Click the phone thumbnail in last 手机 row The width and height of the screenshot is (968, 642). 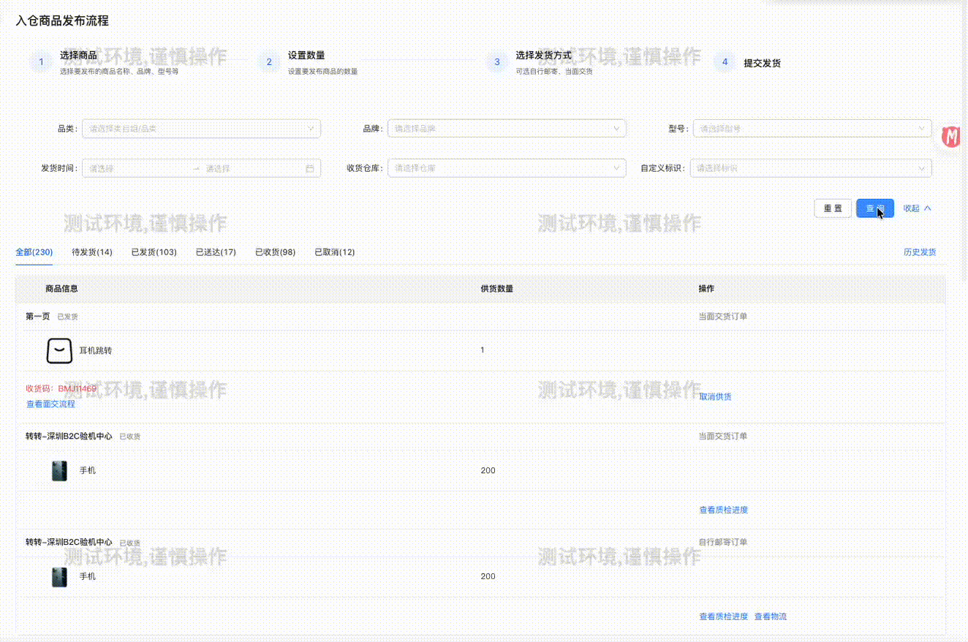[58, 576]
